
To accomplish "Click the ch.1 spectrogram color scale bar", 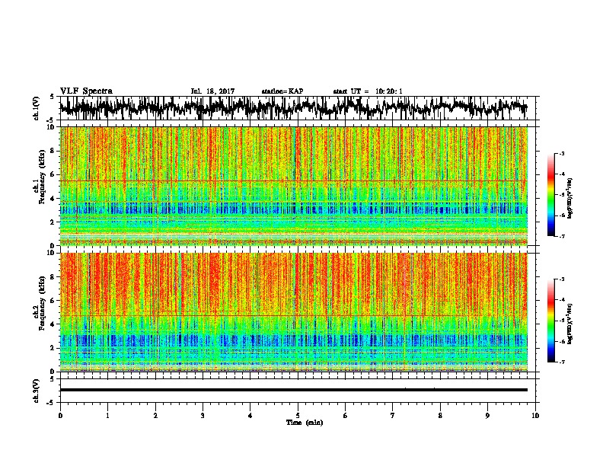I will (551, 195).
